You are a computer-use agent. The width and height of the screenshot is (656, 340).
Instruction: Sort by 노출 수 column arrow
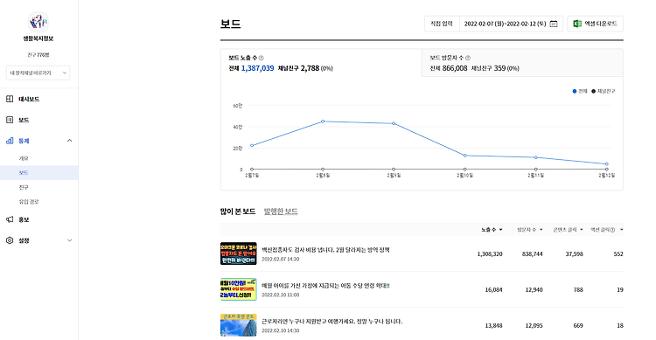(x=501, y=230)
